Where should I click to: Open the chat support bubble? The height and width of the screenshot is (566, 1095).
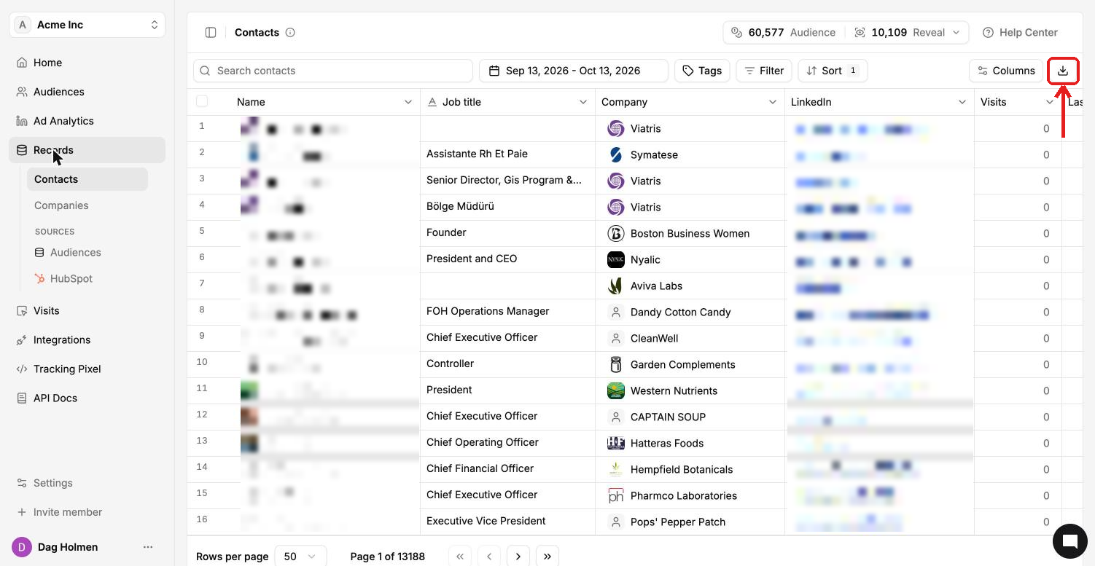[1070, 541]
